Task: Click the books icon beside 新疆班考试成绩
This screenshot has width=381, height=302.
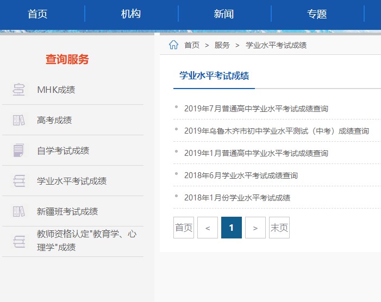Action: pyautogui.click(x=19, y=211)
